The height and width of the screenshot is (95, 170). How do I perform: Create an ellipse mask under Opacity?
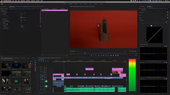(x=3, y=24)
